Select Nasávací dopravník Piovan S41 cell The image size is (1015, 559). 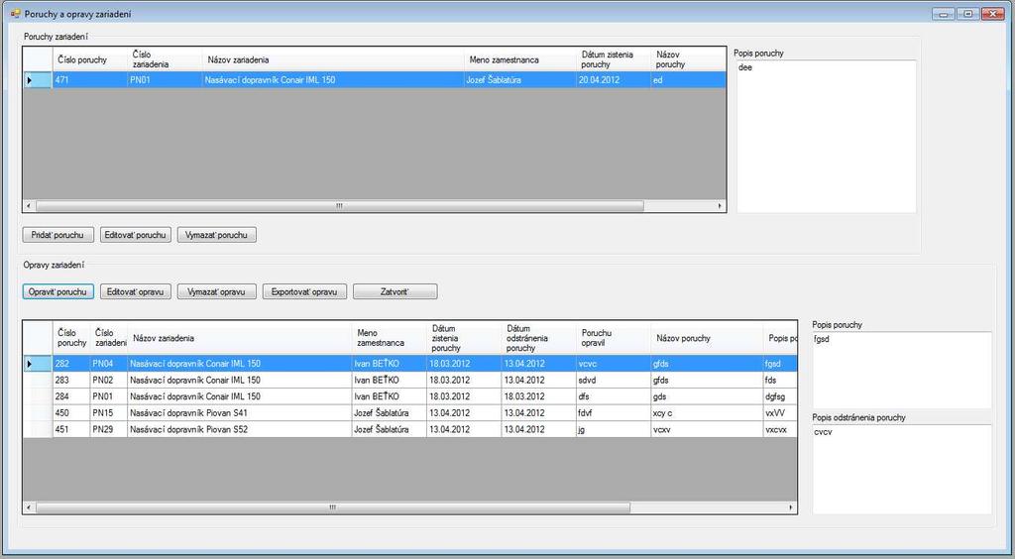click(x=240, y=412)
